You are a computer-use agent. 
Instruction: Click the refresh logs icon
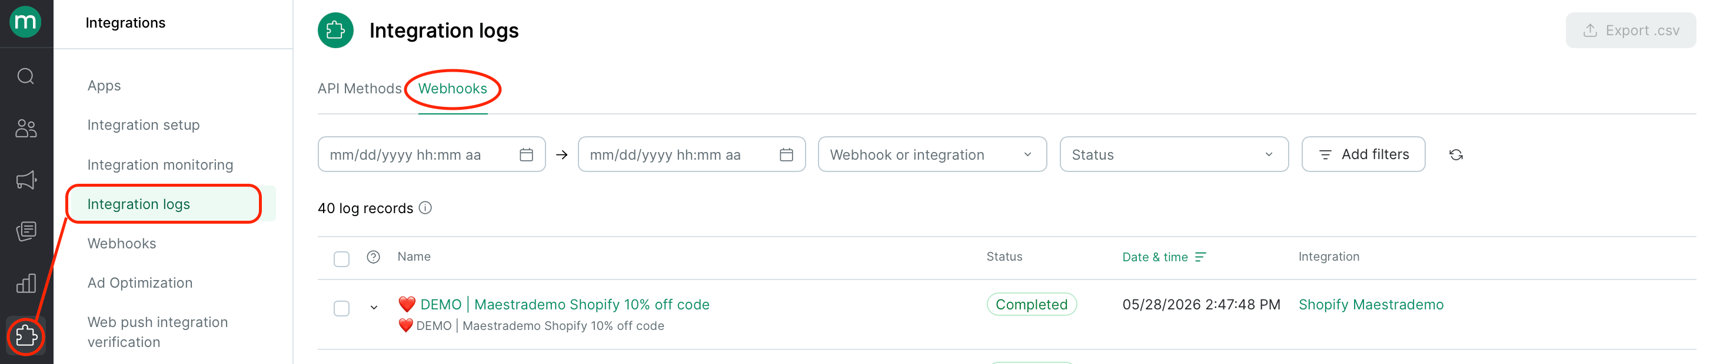[x=1455, y=155]
